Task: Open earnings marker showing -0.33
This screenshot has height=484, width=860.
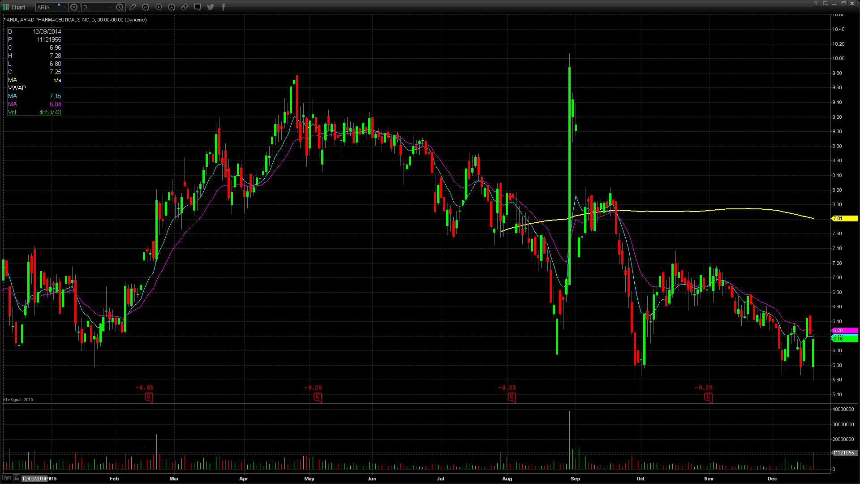Action: (x=512, y=397)
